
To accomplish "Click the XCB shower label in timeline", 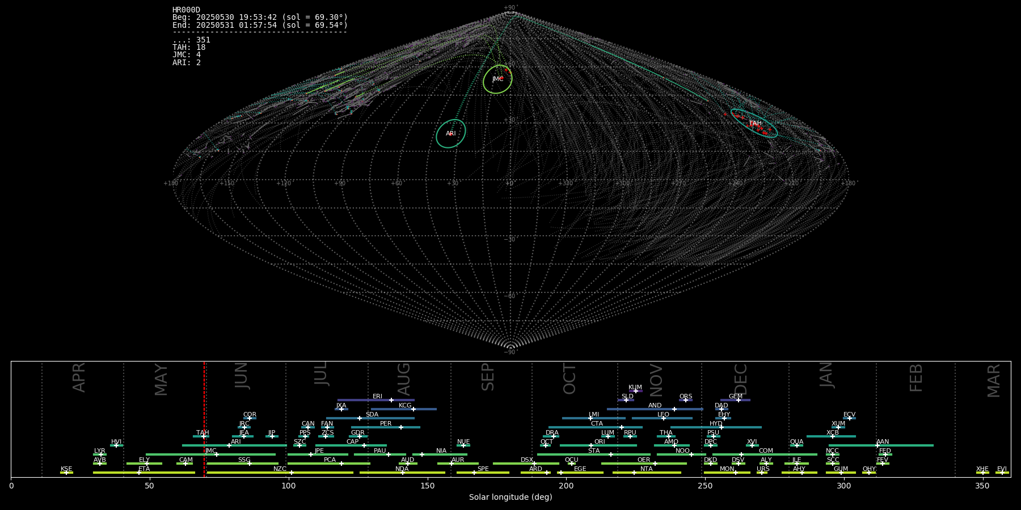I will [x=833, y=433].
